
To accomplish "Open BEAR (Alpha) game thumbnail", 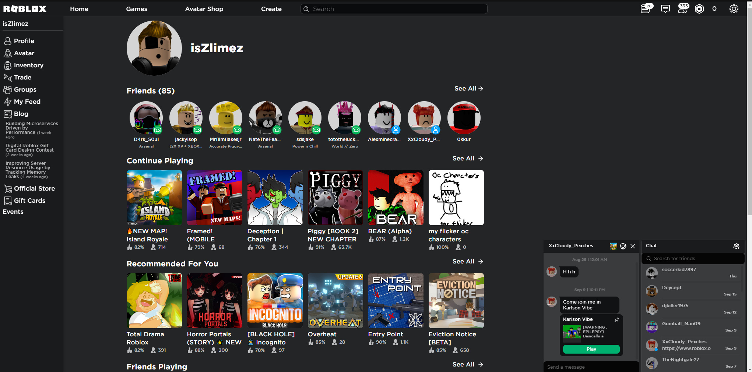I will point(396,198).
